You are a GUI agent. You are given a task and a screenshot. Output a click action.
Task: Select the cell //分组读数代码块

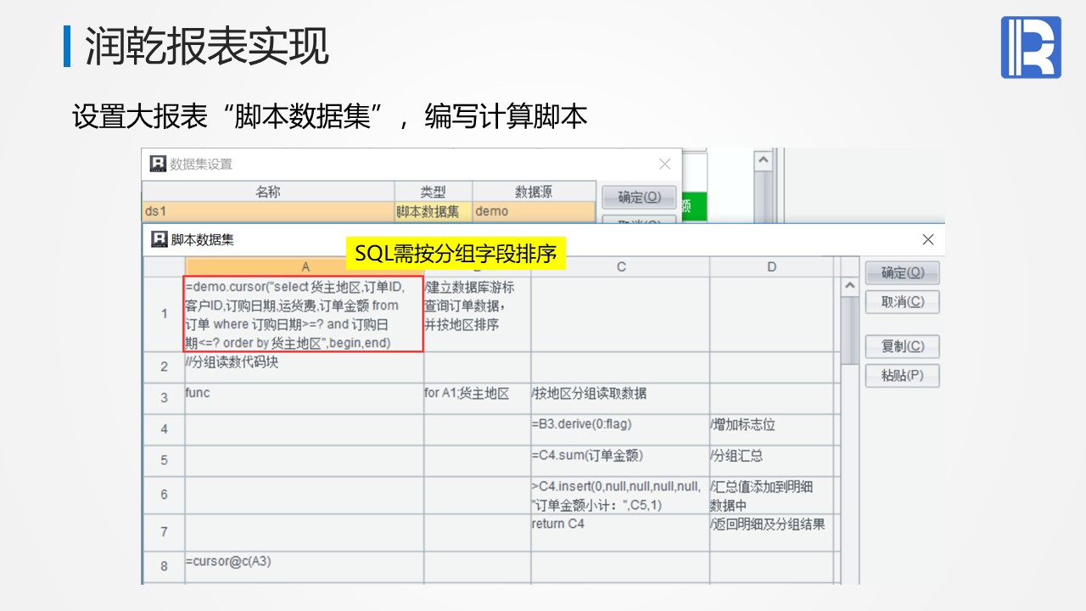click(305, 367)
